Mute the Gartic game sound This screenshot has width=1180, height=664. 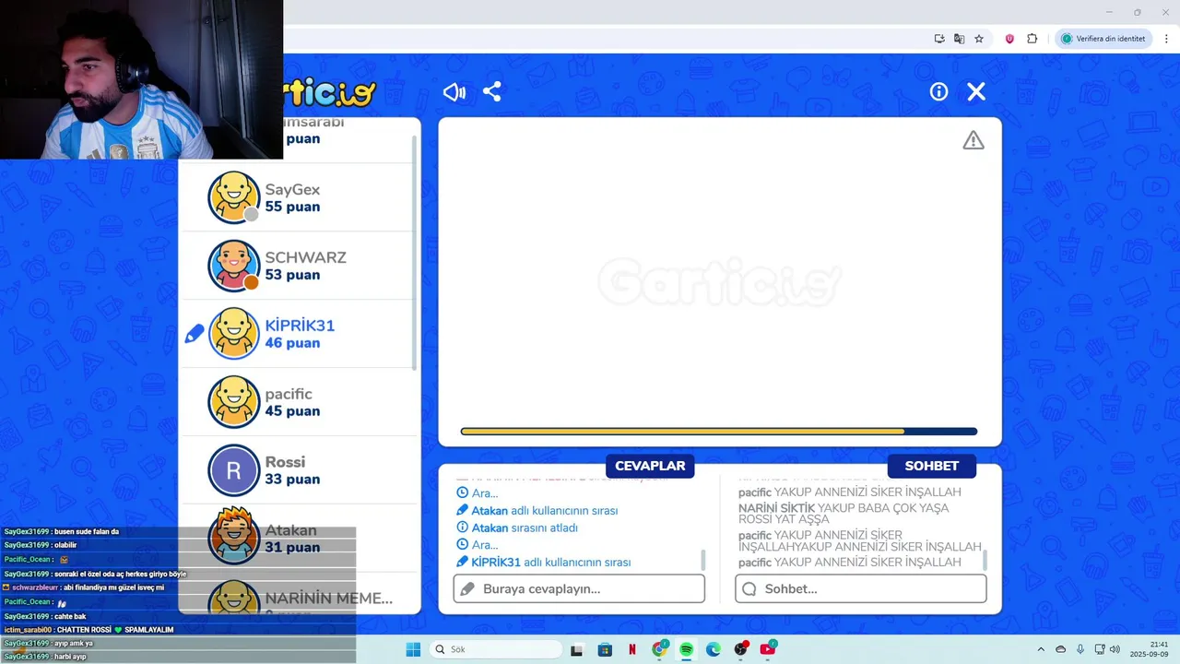[454, 91]
